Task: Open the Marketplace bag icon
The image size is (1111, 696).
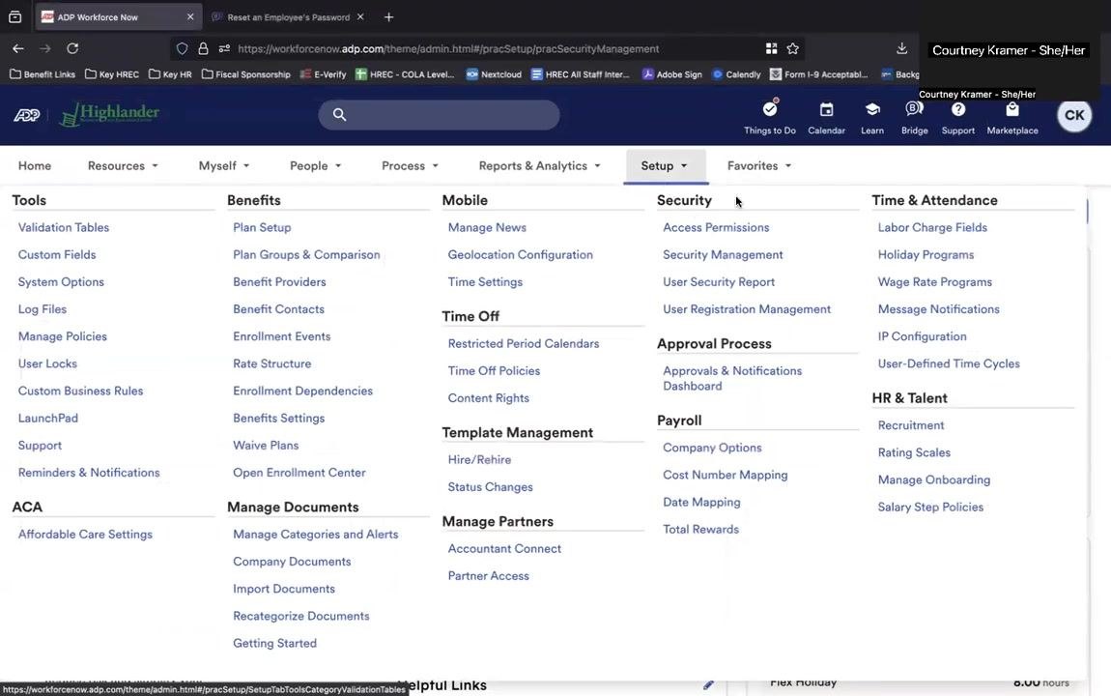Action: (1011, 110)
